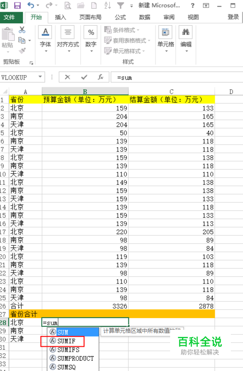Open Customize Quick Access Toolbar dropdown
This screenshot has width=243, height=371.
point(132,6)
